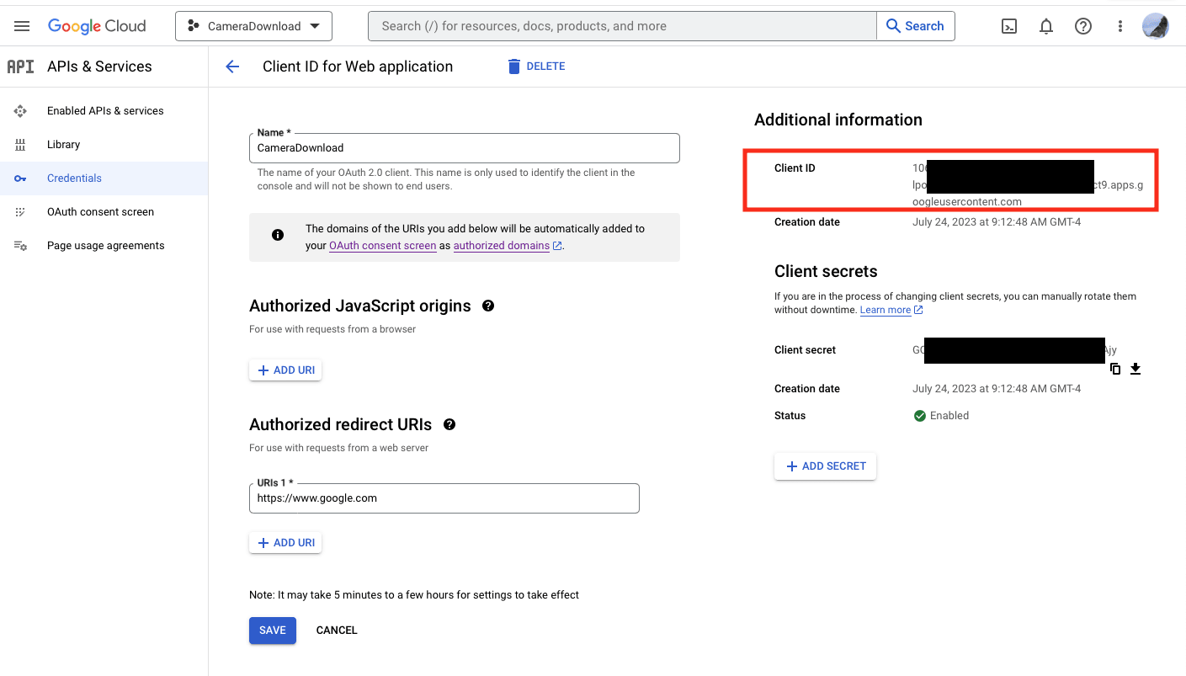Edit the Name field CameraDownload
1186x676 pixels.
[x=464, y=147]
